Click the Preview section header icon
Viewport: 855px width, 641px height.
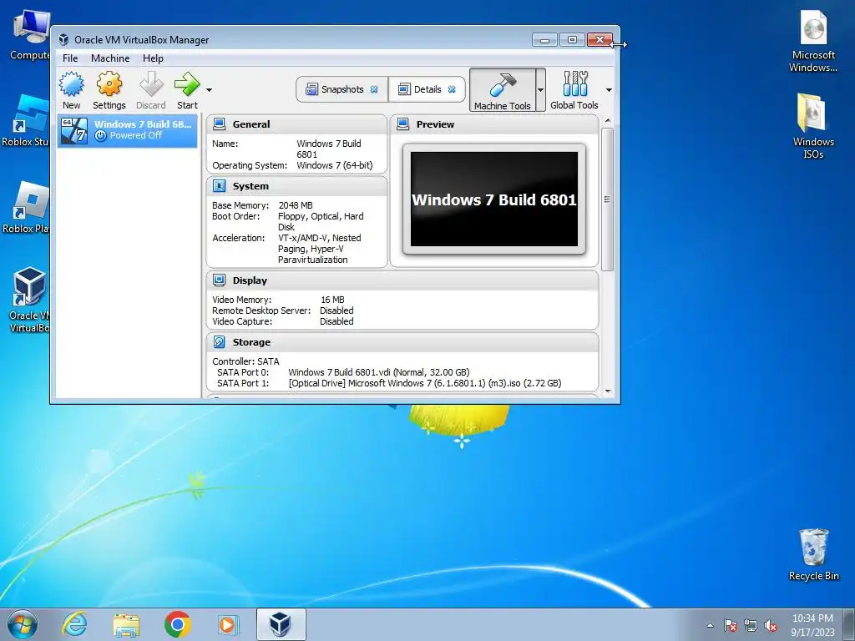403,124
